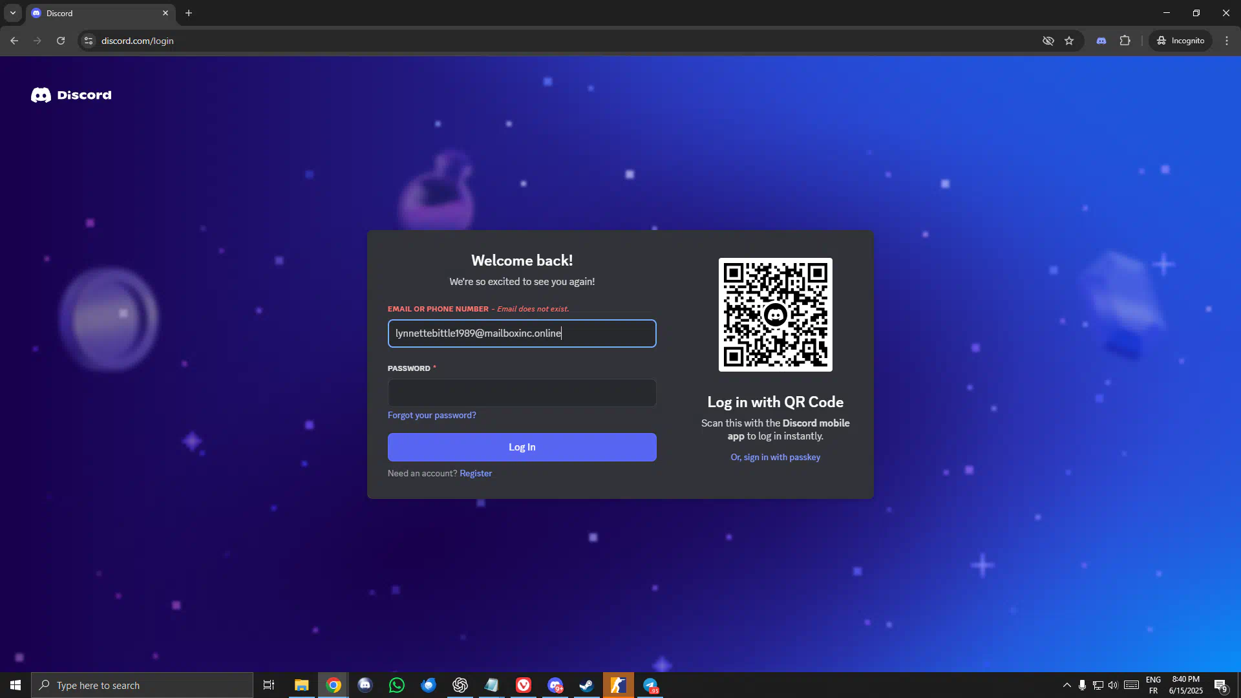This screenshot has width=1241, height=698.
Task: Click the 'Welcome back!' heading
Action: pos(522,260)
